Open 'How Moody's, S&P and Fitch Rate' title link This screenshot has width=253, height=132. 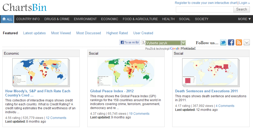[x=38, y=93]
